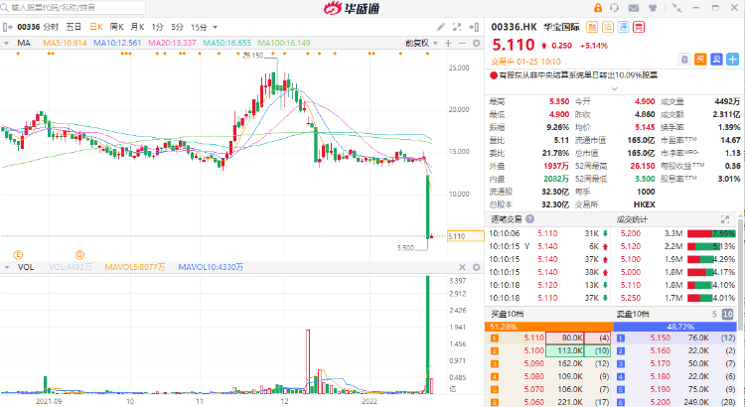The height and width of the screenshot is (407, 745).
Task: Open the mail messages icon
Action: pyautogui.click(x=634, y=8)
